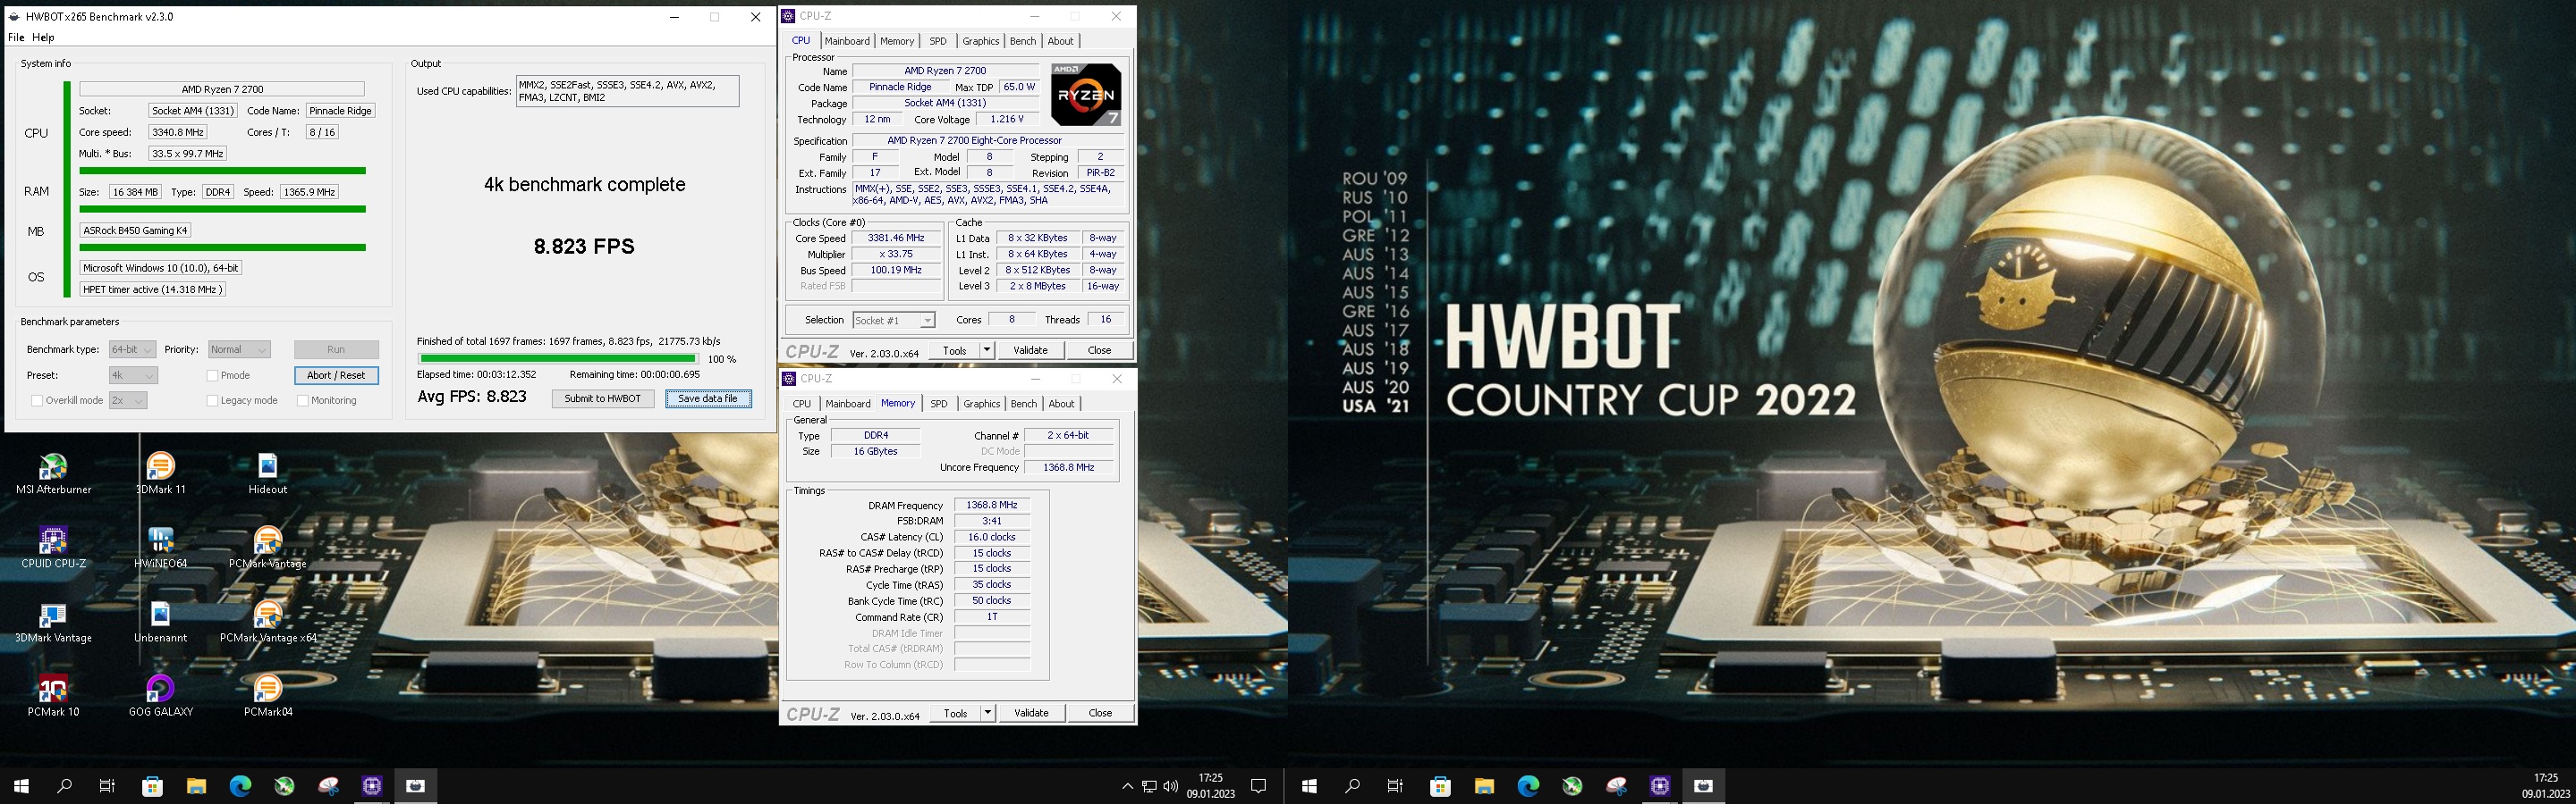Viewport: 2576px width, 804px height.
Task: Click the 3DMark Vantage desktop icon
Action: pyautogui.click(x=53, y=623)
